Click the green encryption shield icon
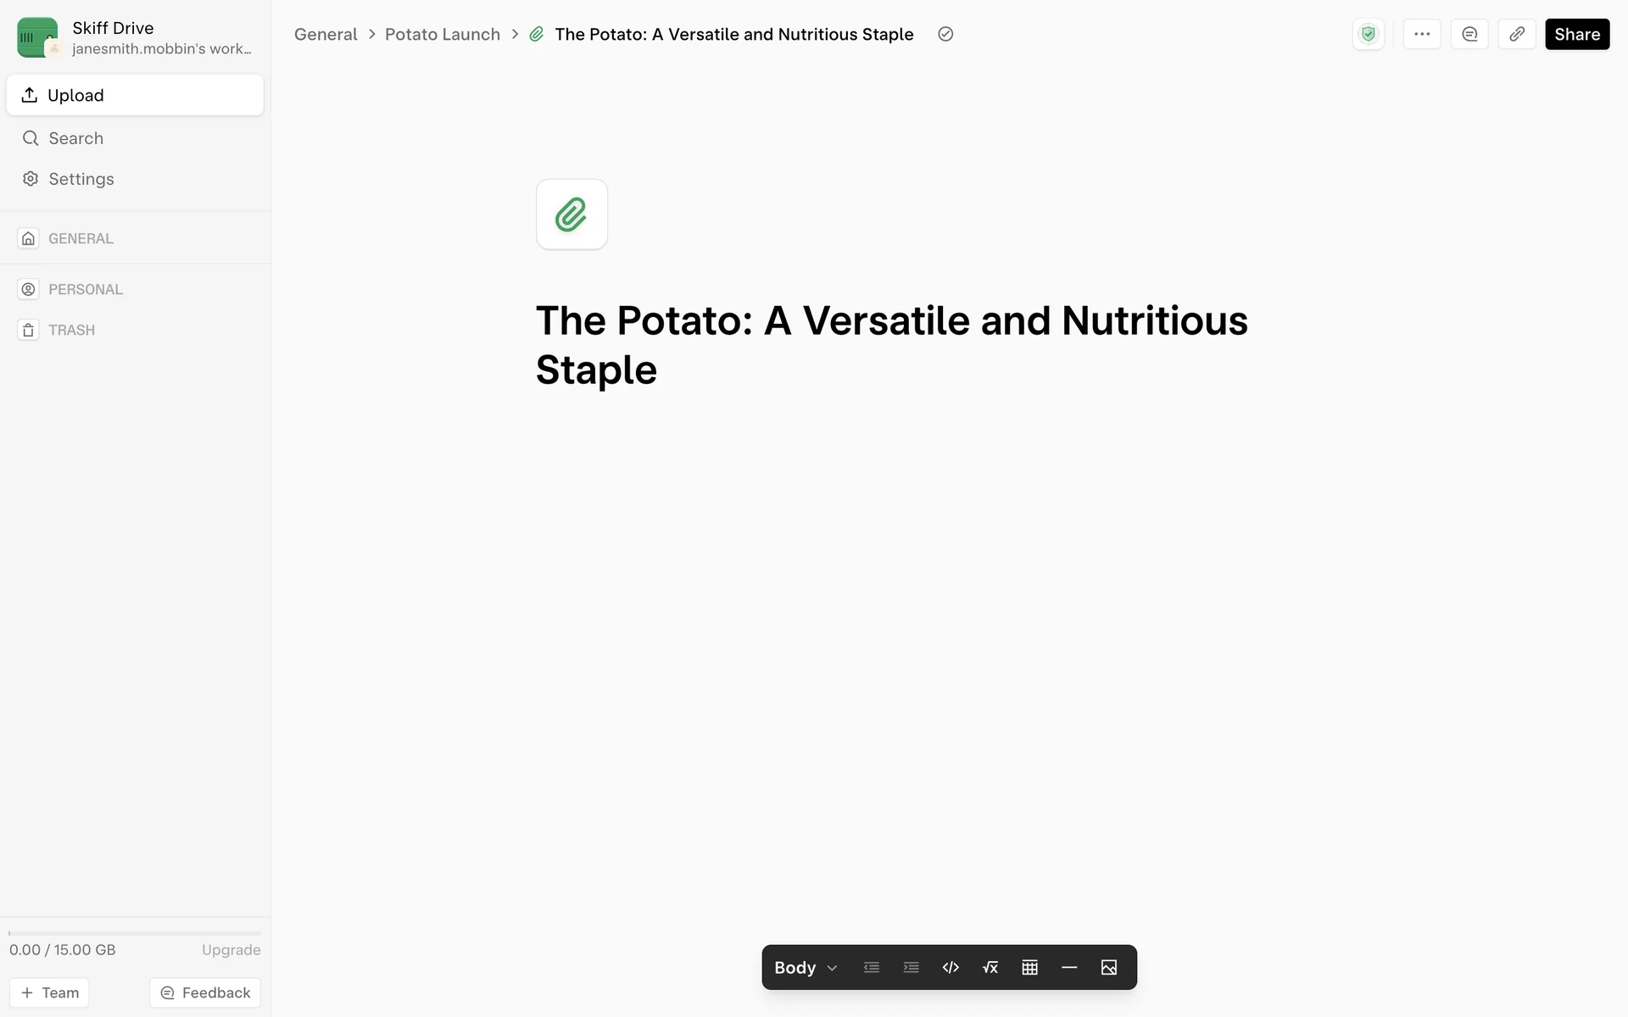Image resolution: width=1628 pixels, height=1017 pixels. (1368, 34)
